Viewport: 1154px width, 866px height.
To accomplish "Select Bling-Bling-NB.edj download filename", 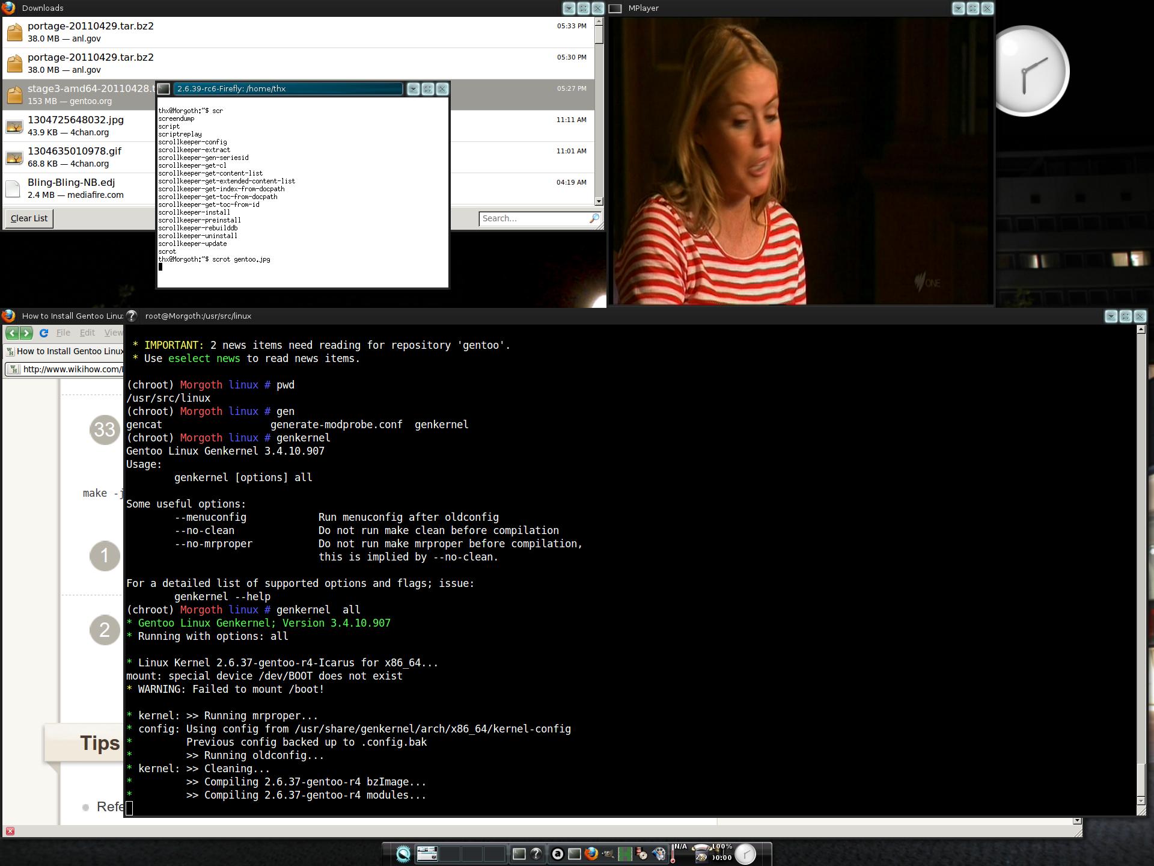I will 71,182.
